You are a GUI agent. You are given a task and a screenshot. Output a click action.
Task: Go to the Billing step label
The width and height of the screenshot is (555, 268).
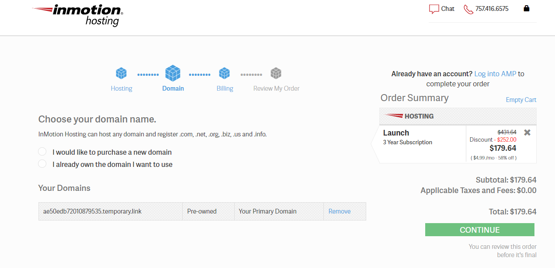[x=225, y=88]
